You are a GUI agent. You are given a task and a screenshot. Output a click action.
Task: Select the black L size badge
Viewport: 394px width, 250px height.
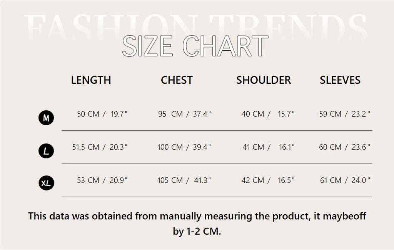(46, 151)
